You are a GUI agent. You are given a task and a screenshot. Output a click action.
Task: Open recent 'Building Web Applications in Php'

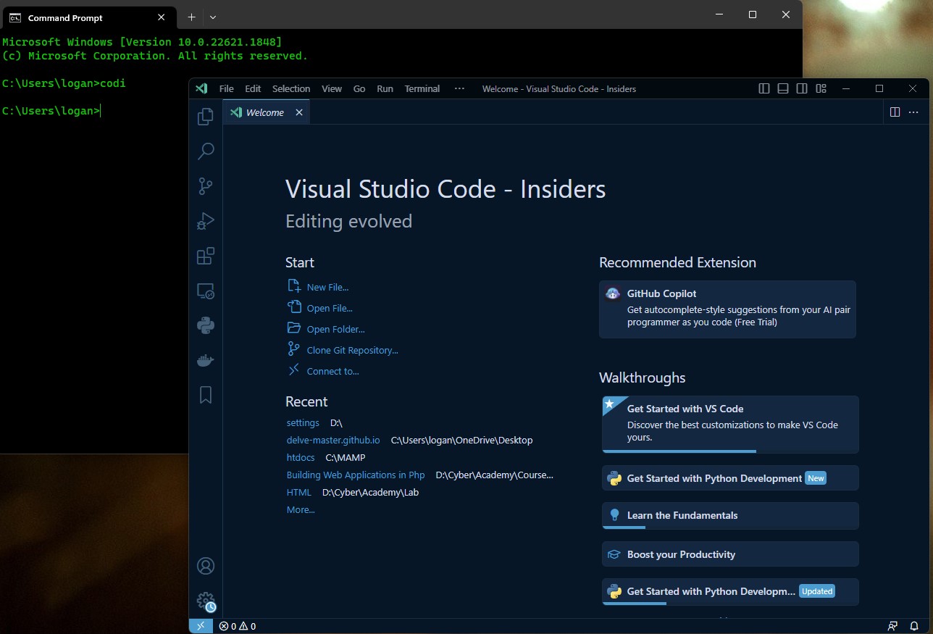coord(356,475)
